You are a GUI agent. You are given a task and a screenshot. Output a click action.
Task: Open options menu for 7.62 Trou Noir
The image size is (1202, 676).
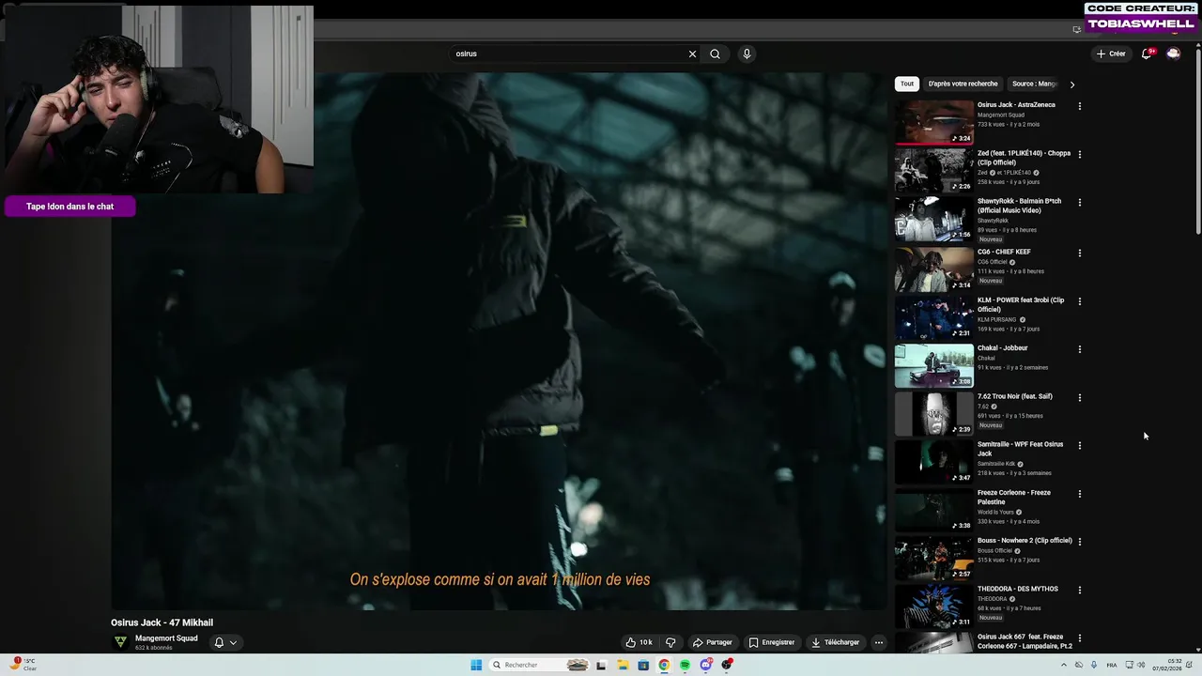(1080, 397)
